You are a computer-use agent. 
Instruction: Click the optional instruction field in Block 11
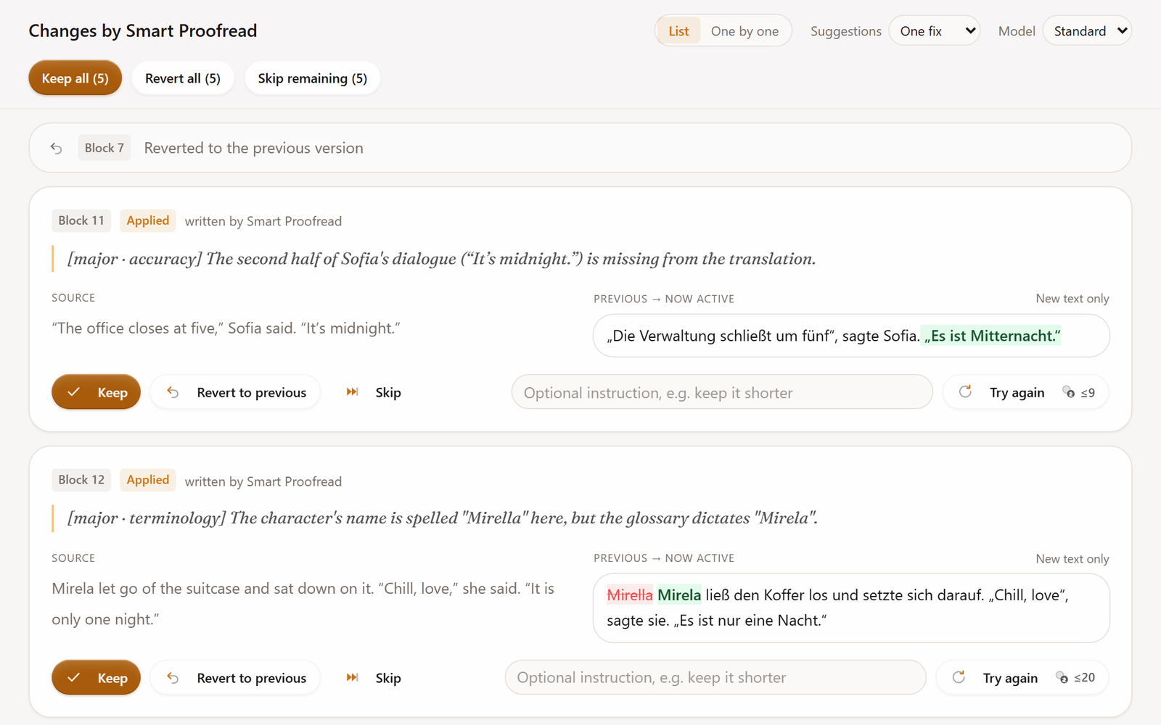point(722,392)
